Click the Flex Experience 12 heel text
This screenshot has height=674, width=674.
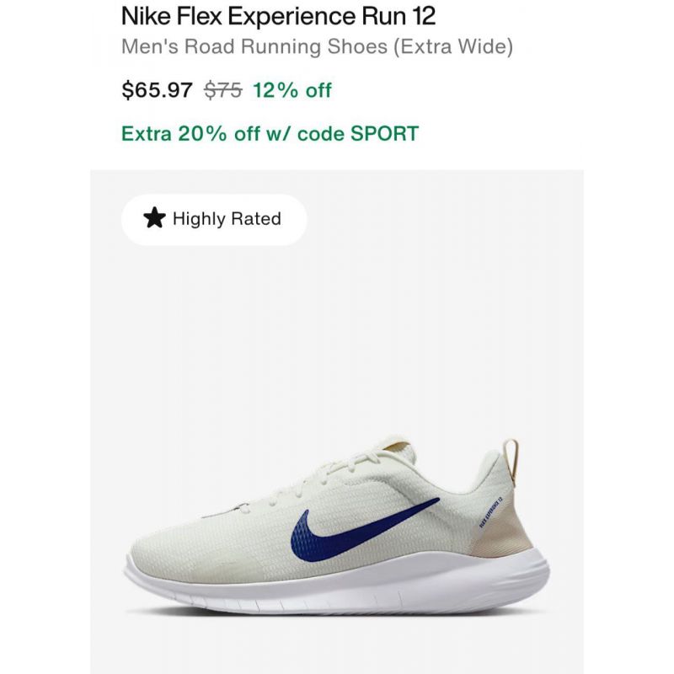tap(491, 511)
